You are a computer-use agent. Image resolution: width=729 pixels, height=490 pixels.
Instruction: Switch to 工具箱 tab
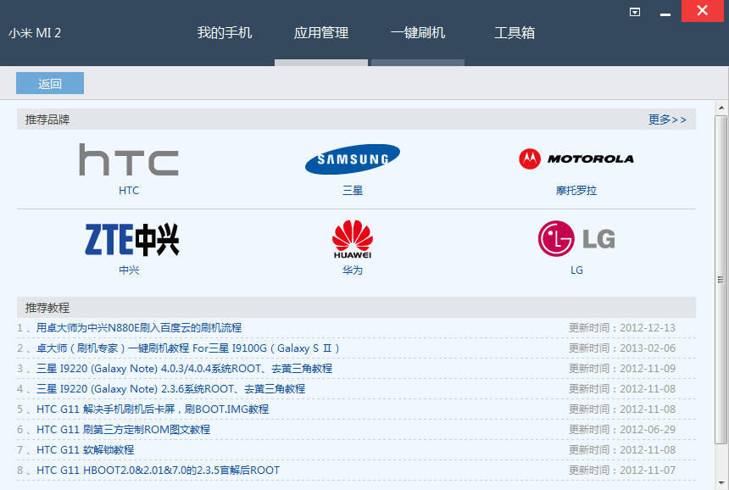pos(515,32)
